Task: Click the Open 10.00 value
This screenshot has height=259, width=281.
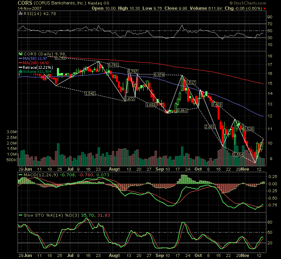Action: click(x=104, y=8)
